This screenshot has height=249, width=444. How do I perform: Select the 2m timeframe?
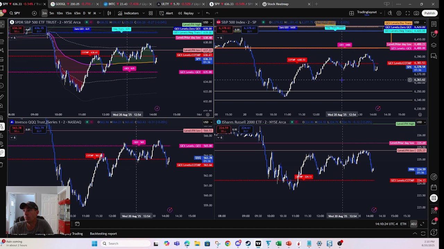pos(44,13)
